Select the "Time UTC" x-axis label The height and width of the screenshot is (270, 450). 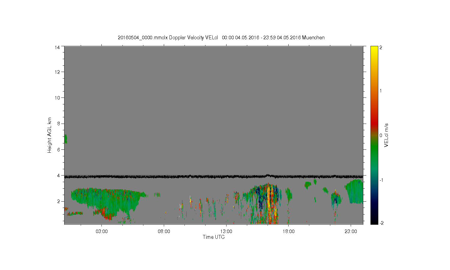[x=214, y=237]
